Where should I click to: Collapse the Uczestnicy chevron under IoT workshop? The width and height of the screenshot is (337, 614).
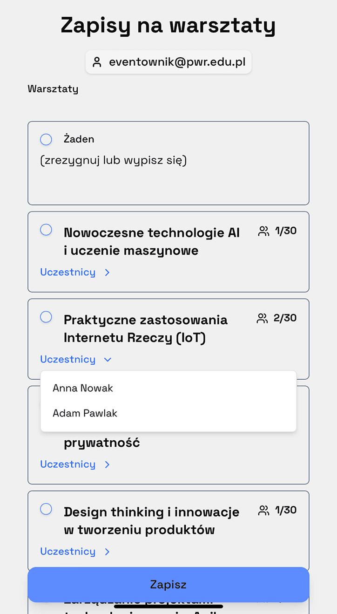tap(108, 360)
